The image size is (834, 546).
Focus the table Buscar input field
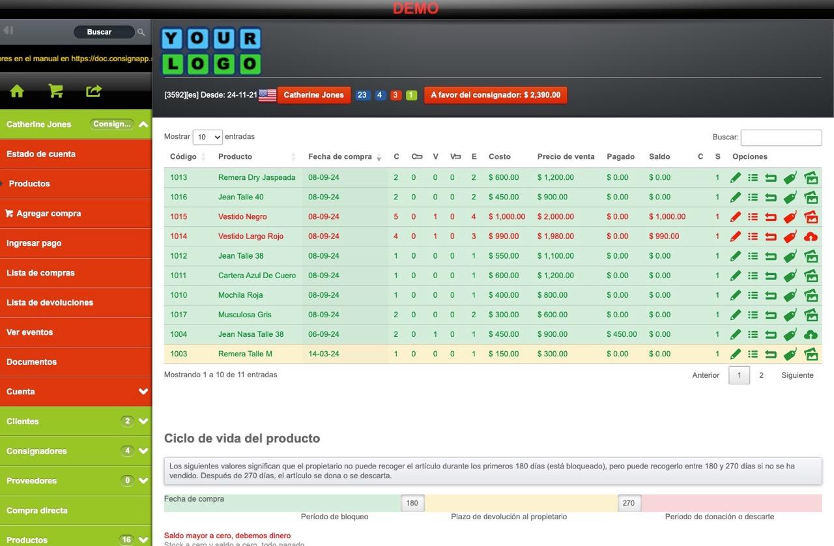click(x=781, y=137)
